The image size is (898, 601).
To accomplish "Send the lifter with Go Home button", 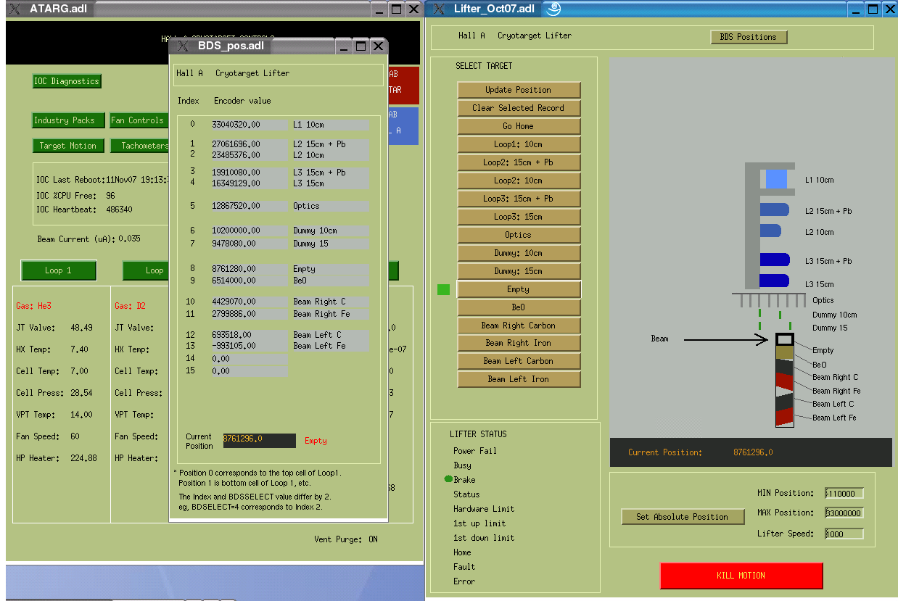I will coord(519,126).
